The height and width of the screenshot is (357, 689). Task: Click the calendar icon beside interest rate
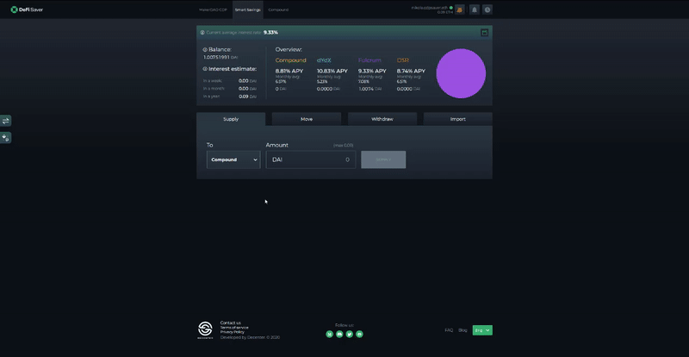(x=484, y=33)
